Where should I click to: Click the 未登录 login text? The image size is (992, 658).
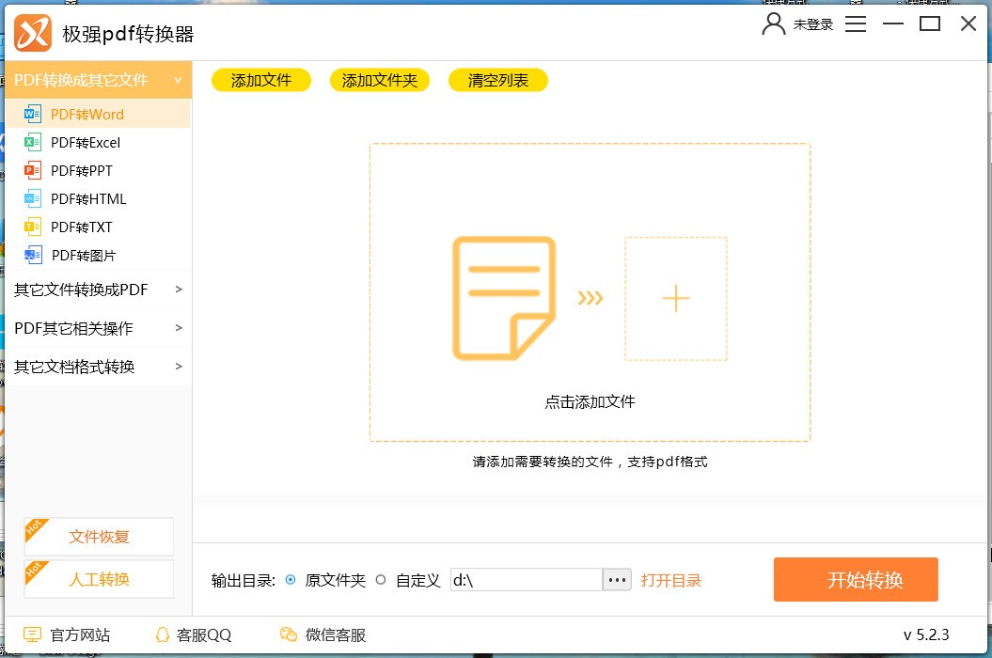coord(813,24)
